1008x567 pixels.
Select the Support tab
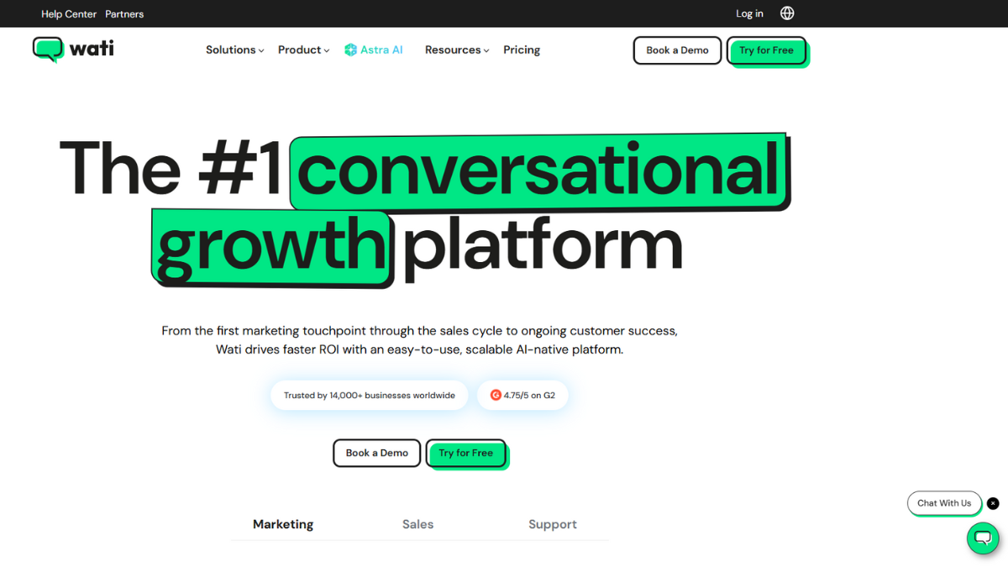[x=552, y=524]
